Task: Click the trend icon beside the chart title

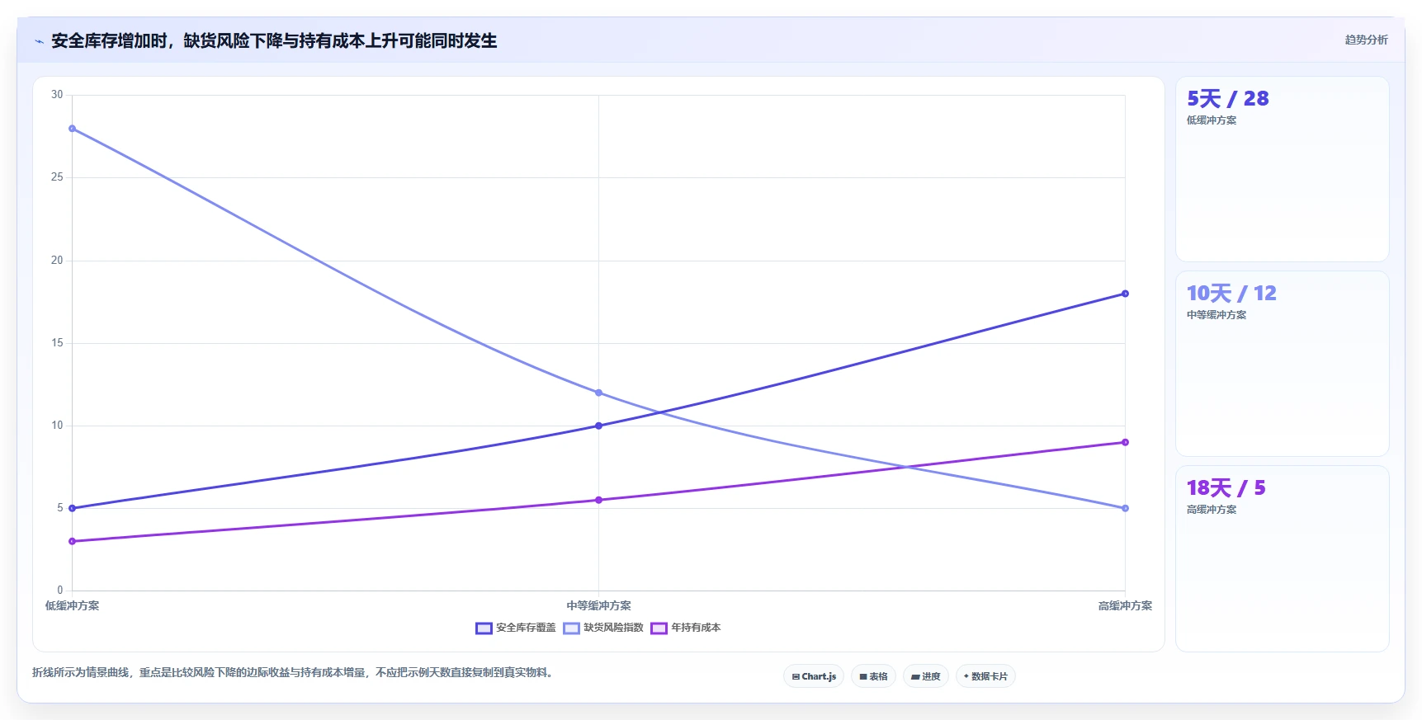Action: (39, 41)
